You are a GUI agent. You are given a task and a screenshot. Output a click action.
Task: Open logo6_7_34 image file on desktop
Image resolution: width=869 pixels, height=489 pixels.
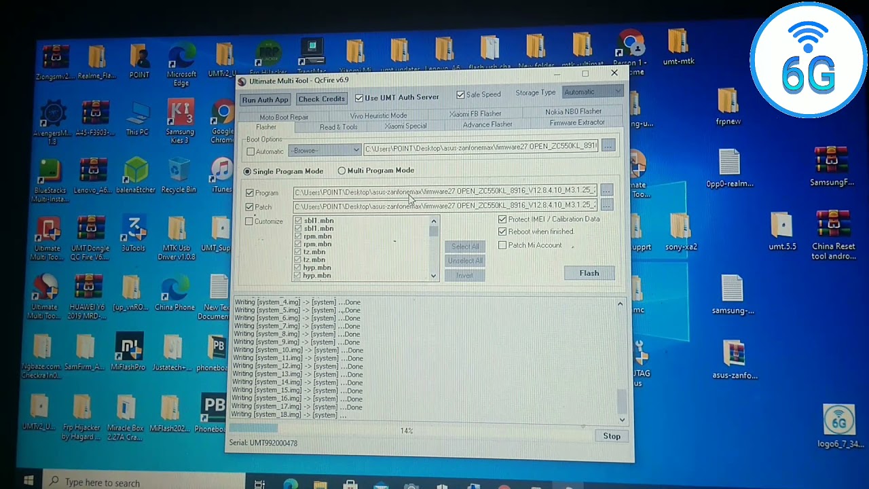[839, 427]
